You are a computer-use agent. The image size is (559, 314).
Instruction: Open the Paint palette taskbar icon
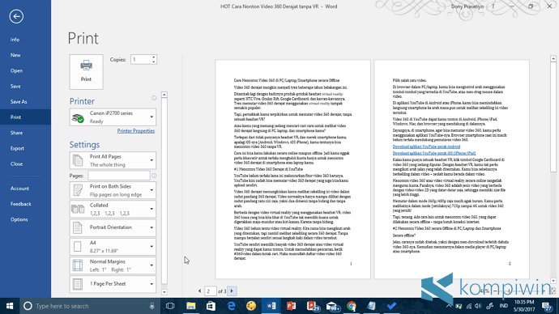coord(251,306)
